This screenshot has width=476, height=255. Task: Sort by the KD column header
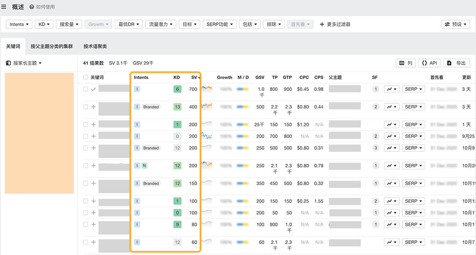click(x=177, y=77)
